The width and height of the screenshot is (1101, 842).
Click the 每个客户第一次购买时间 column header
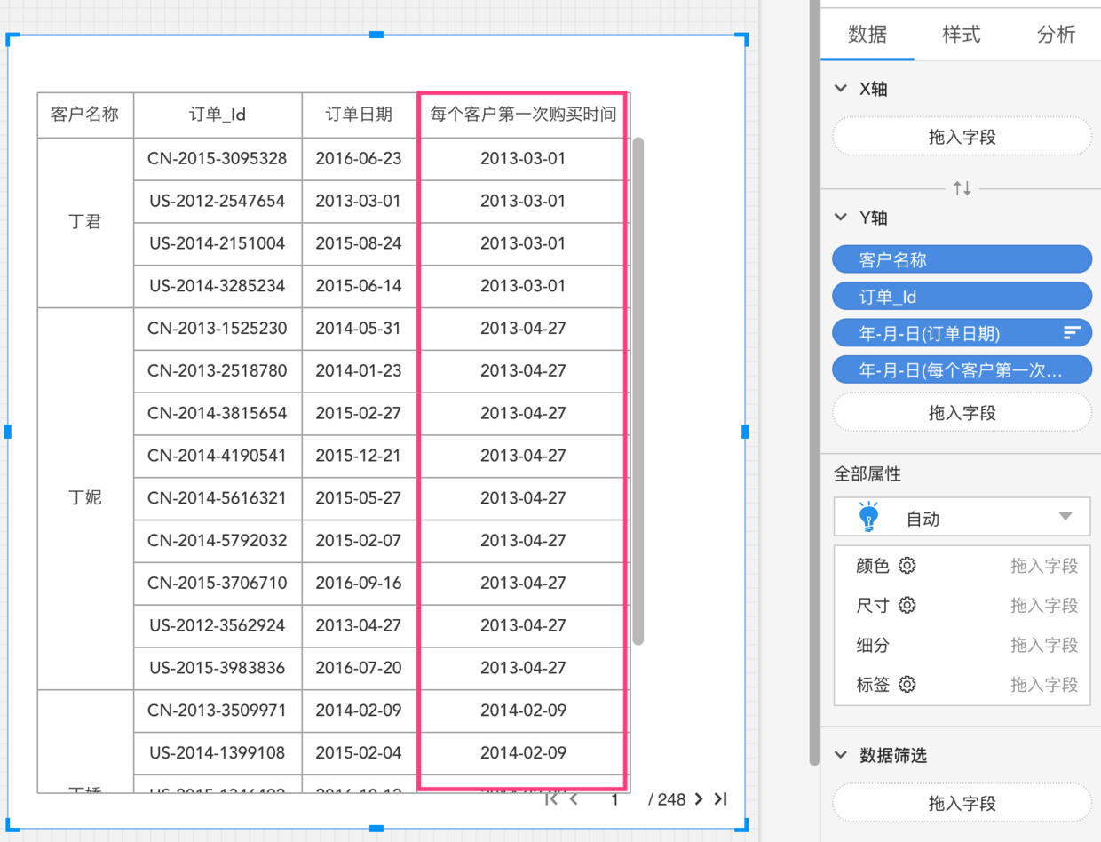click(523, 115)
